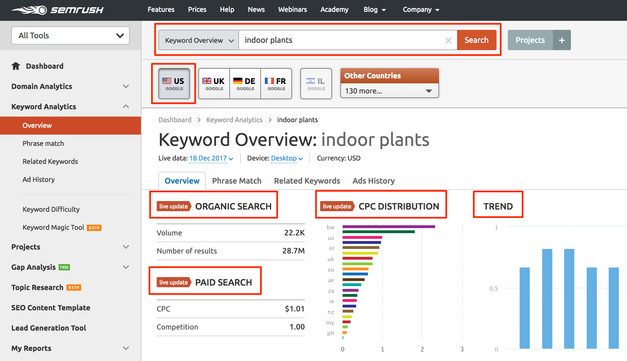Screen dimensions: 627x361
Task: Select the FR Google database flag
Action: [x=276, y=84]
